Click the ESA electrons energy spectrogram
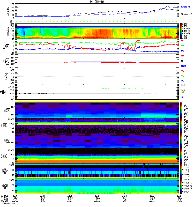 (x=97, y=156)
